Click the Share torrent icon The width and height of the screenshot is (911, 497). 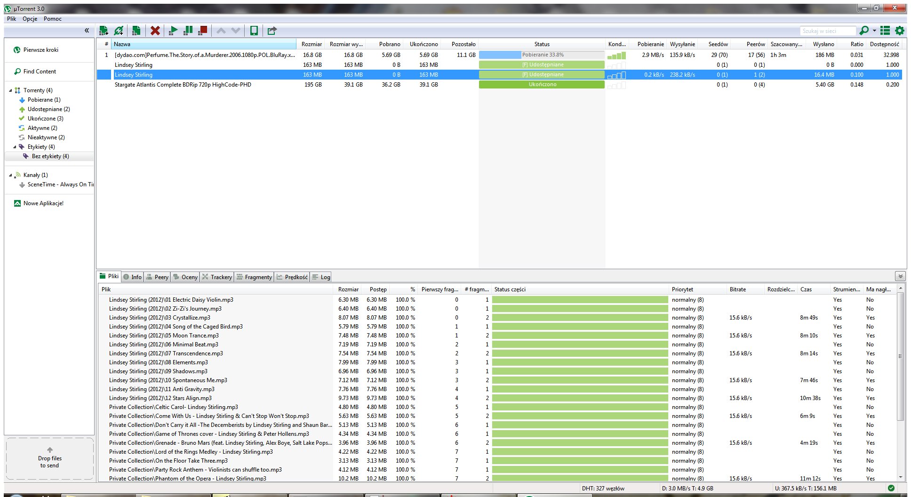click(272, 31)
